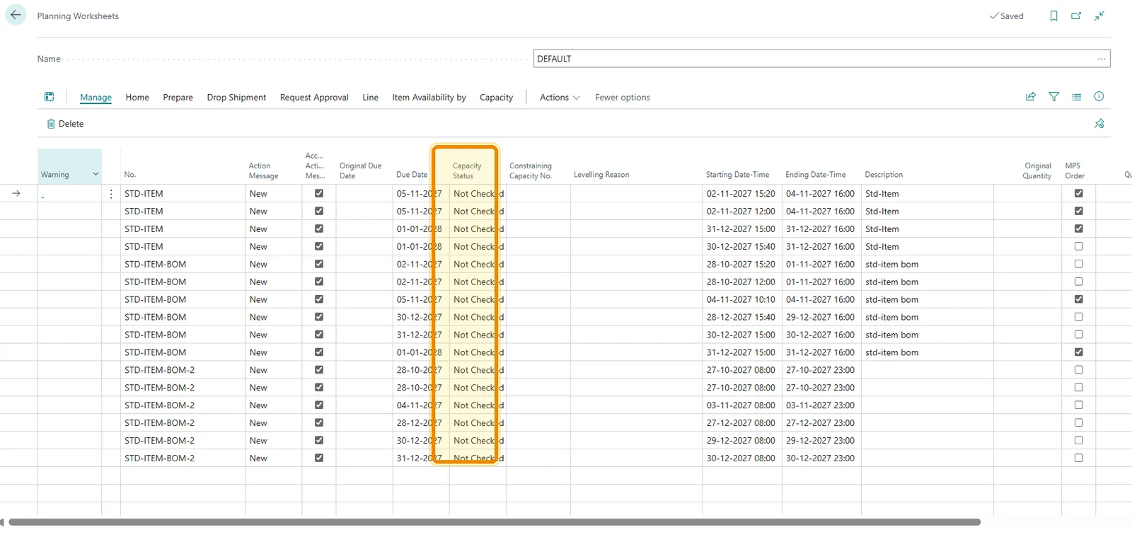Select the Manage tab

click(96, 98)
